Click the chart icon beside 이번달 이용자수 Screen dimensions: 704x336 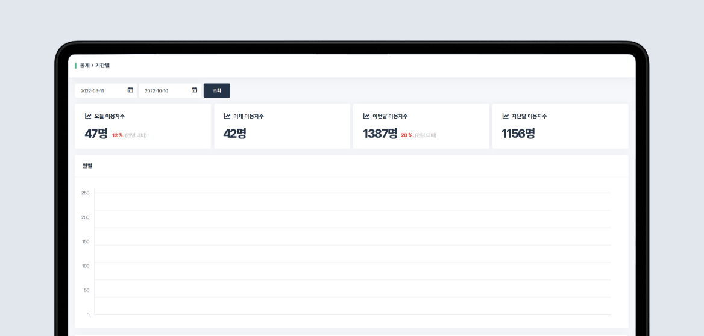click(x=366, y=116)
